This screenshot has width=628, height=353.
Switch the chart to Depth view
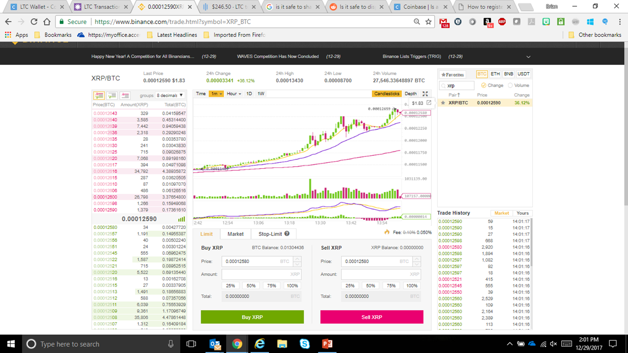(x=410, y=94)
